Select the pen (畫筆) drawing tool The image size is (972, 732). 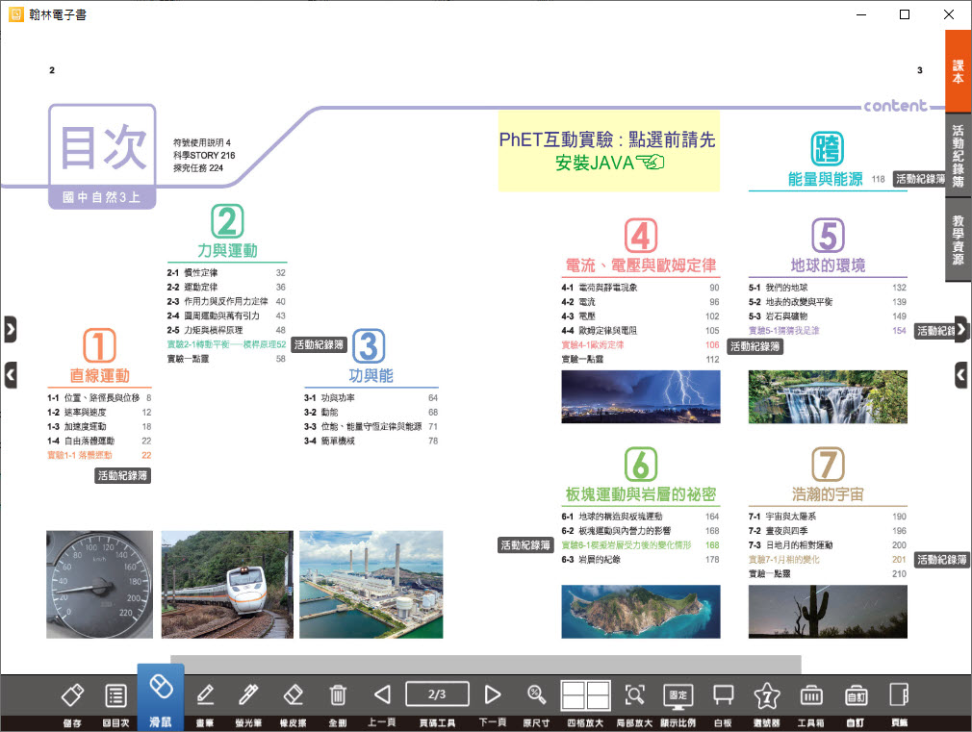point(205,696)
